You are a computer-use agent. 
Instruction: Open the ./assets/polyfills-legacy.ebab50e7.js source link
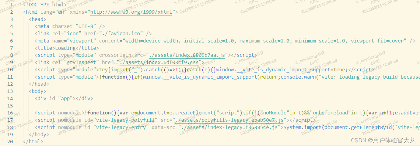(231, 120)
